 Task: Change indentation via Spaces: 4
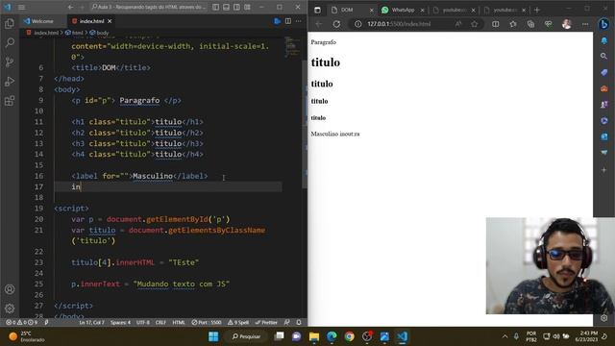(120, 323)
